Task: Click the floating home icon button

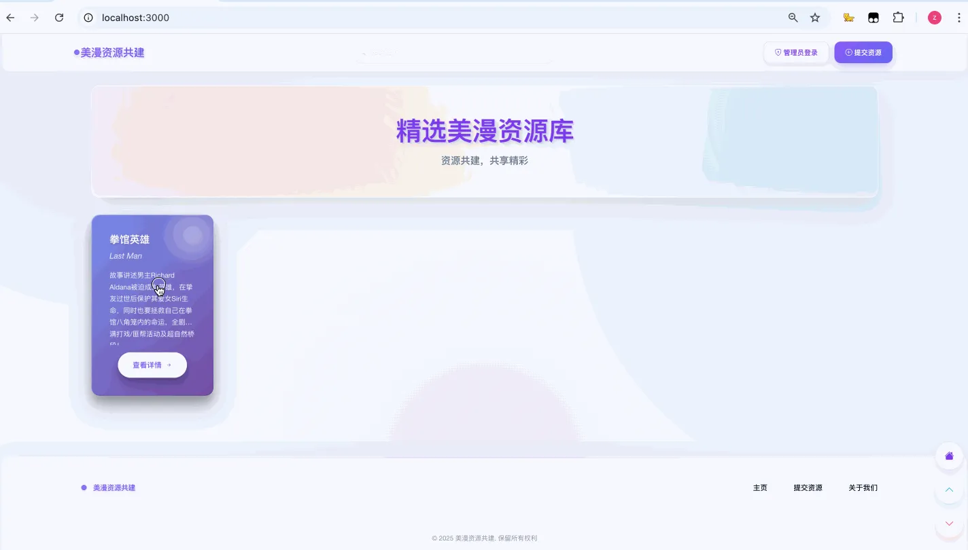Action: point(950,456)
